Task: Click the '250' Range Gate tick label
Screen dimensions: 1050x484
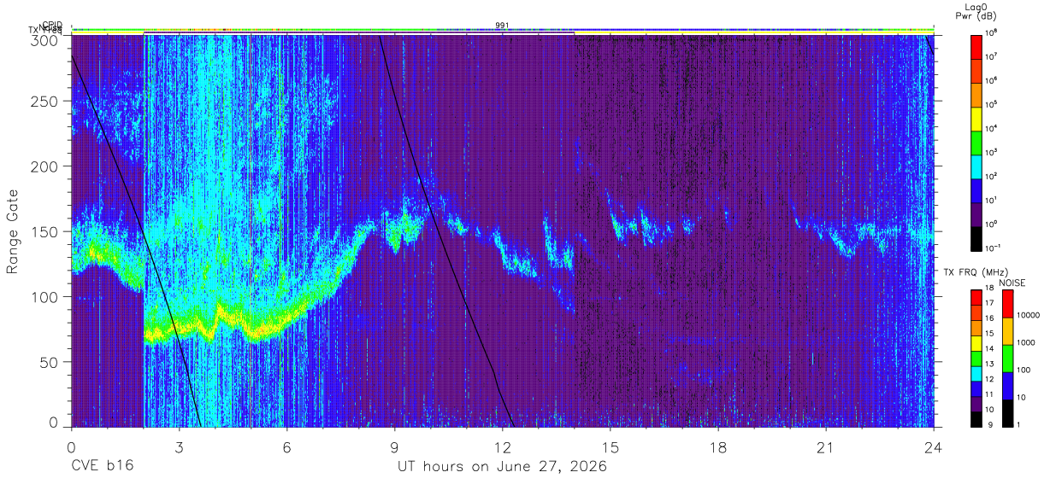Action: pyautogui.click(x=44, y=101)
